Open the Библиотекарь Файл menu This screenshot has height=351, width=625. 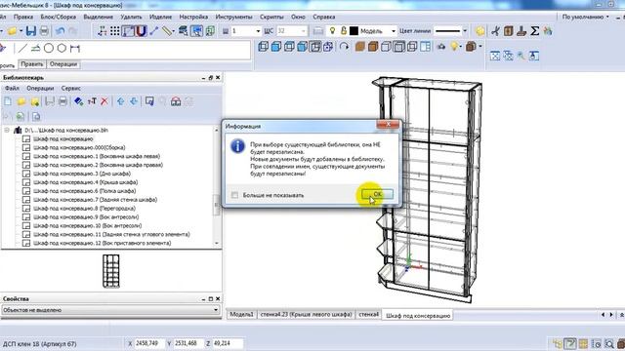pyautogui.click(x=12, y=89)
